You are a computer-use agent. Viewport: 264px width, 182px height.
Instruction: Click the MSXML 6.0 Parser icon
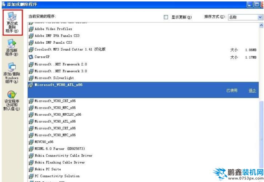click(x=31, y=149)
